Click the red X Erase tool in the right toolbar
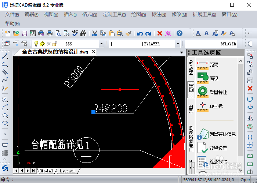Viewport: 257px width, 183px height. [250, 88]
